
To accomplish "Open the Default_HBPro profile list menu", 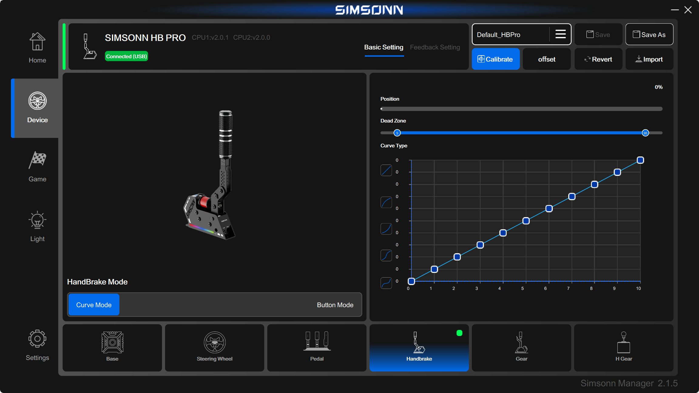I will pyautogui.click(x=560, y=34).
